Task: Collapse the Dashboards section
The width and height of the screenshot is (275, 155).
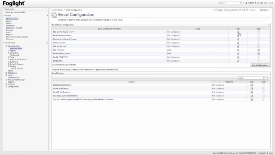Action: (4, 43)
